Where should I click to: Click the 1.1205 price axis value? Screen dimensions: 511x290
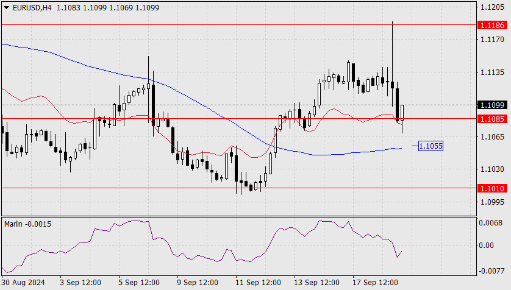coord(492,7)
